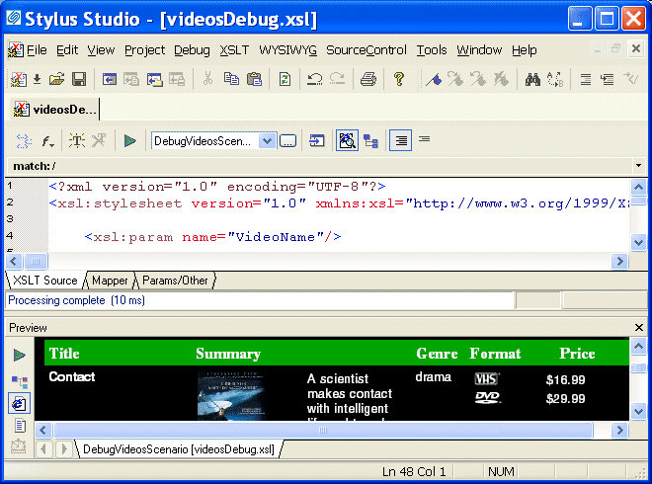The width and height of the screenshot is (652, 484).
Task: Run the XSLT preview with green play arrow in XSLT toolbar
Action: click(129, 141)
